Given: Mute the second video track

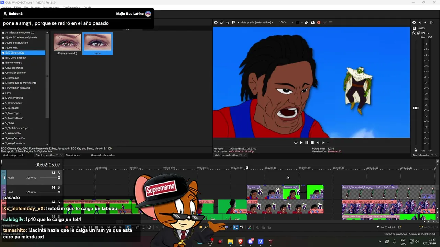Looking at the screenshot, I should coord(53,187).
